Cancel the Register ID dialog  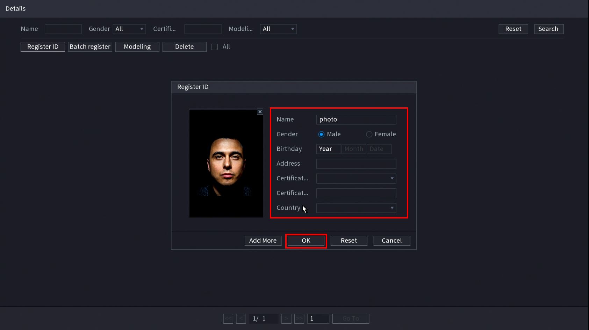(392, 241)
